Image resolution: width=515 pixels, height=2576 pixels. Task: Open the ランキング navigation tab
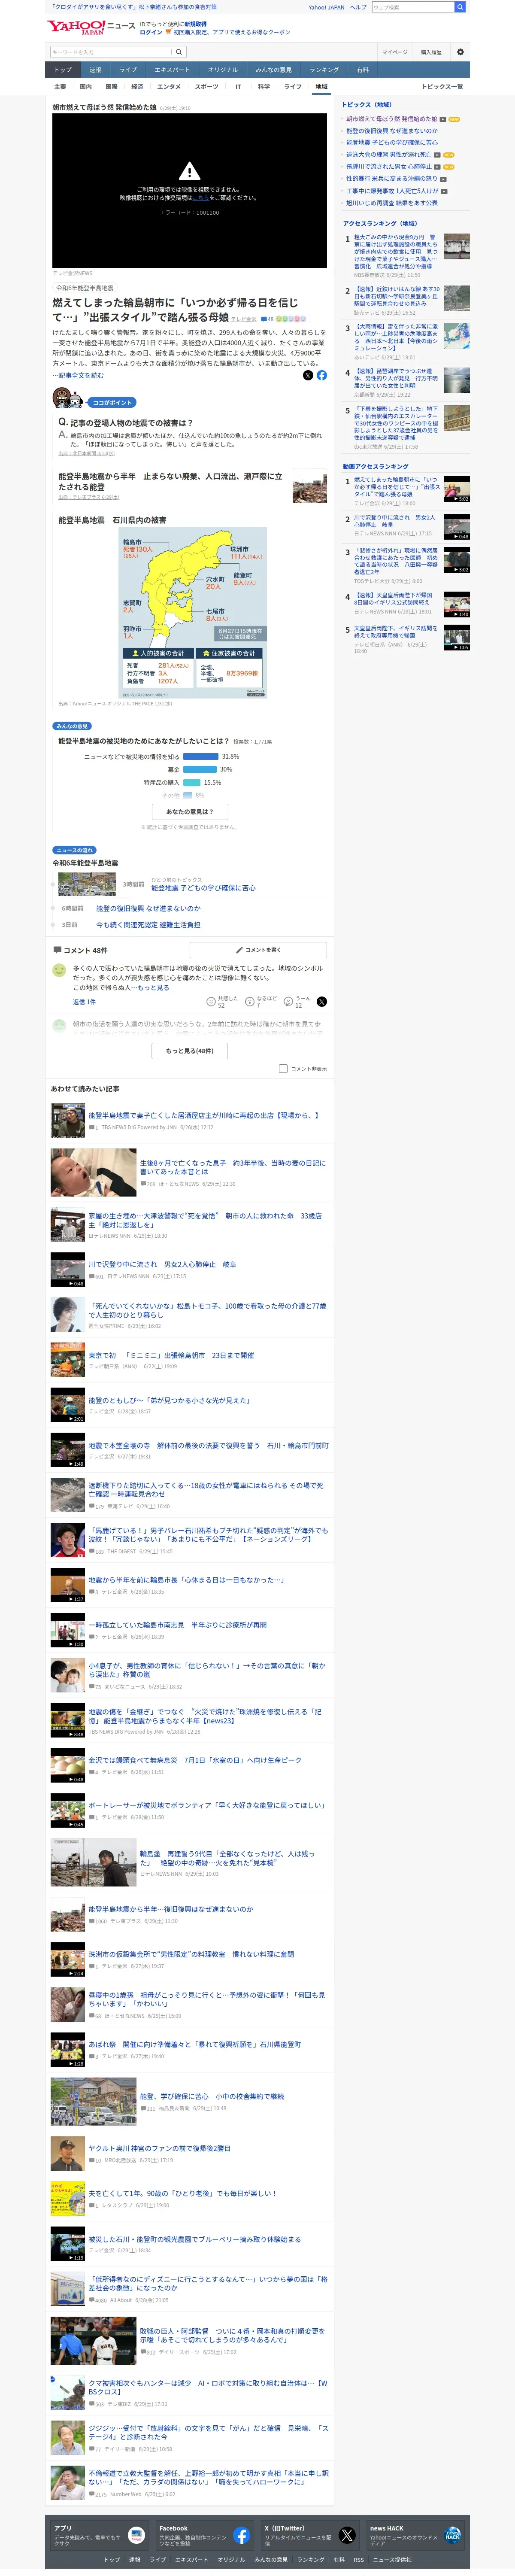pyautogui.click(x=324, y=70)
